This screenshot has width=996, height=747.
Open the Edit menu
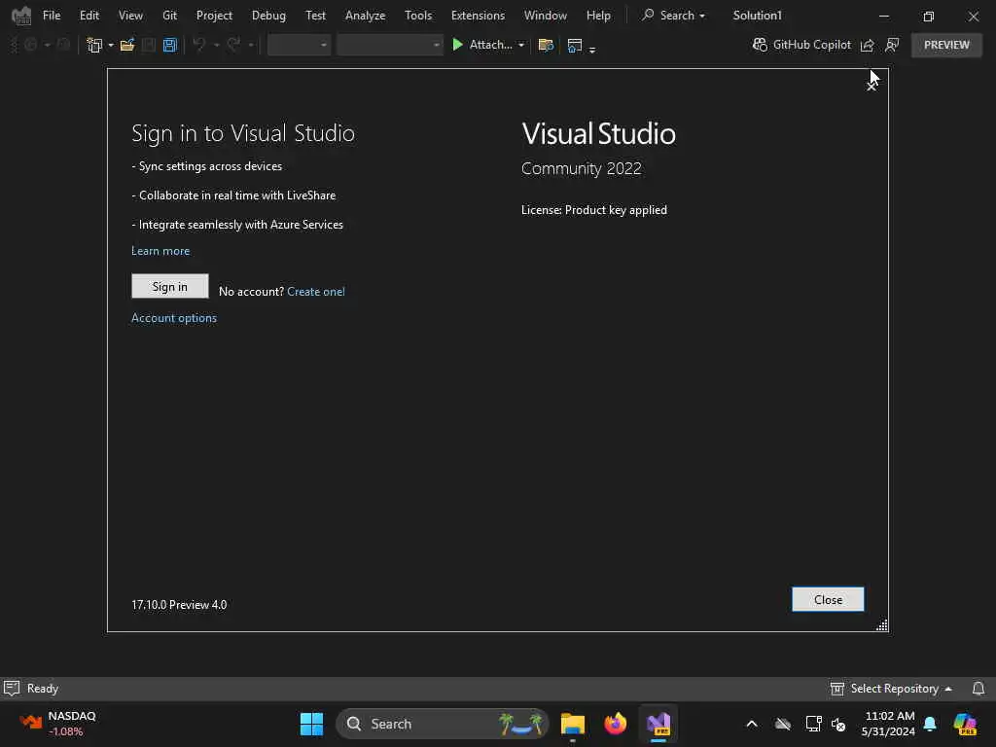coord(89,16)
